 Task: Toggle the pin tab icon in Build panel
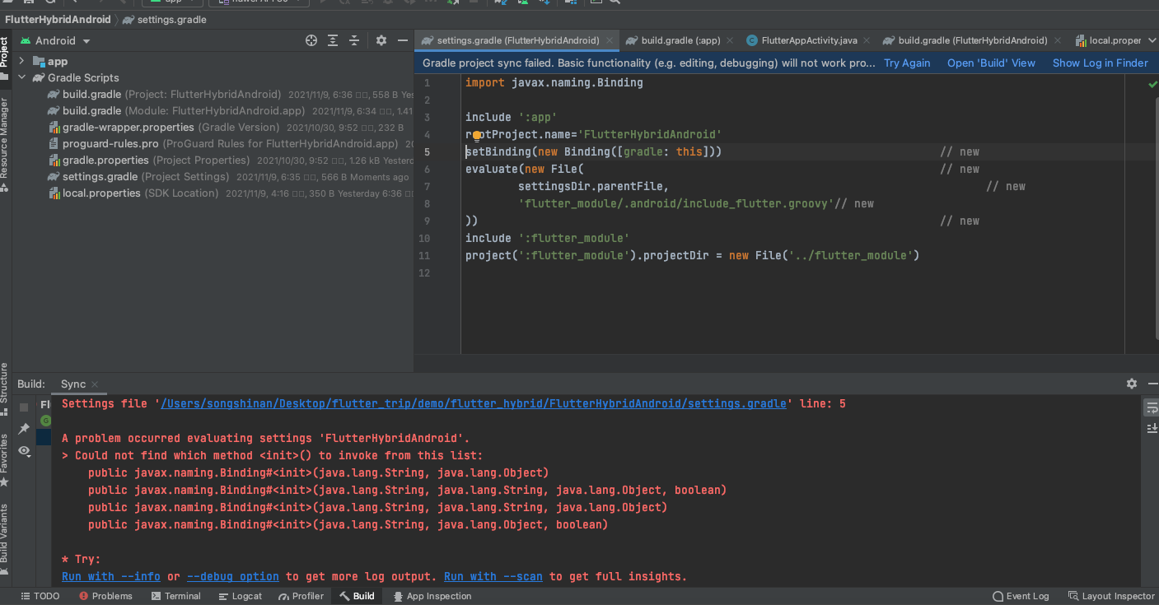coord(24,429)
